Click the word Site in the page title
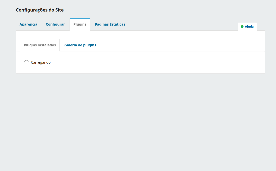276x171 pixels. 59,10
